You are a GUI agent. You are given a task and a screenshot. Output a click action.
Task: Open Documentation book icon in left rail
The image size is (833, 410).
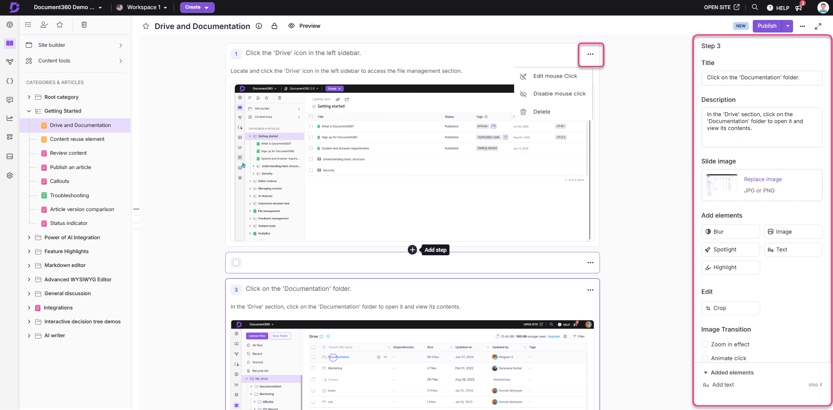click(10, 43)
